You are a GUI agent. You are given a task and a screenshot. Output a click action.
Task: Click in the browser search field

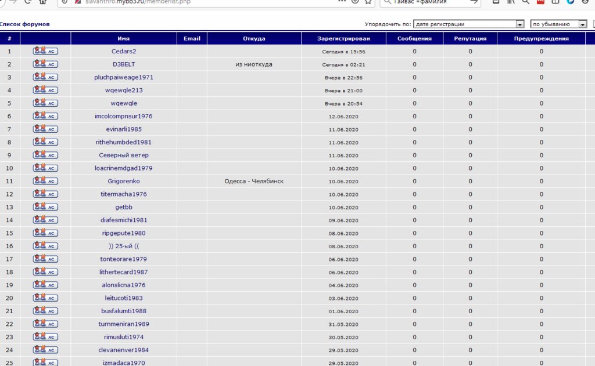(x=430, y=2)
